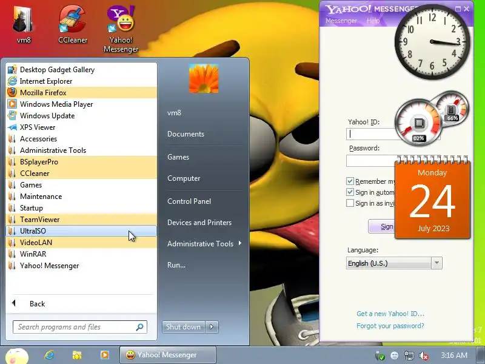Expand the Yahoo! Messenger program folder
Screen dimensions: 485x364
tap(81, 266)
